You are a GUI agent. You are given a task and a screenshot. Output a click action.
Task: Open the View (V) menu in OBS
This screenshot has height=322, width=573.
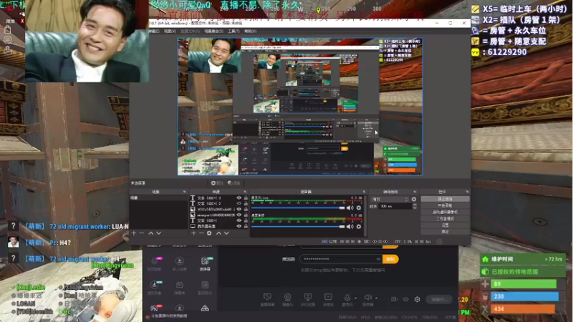[x=170, y=31]
